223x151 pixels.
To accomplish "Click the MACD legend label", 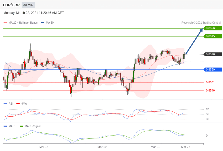I will (13, 126).
